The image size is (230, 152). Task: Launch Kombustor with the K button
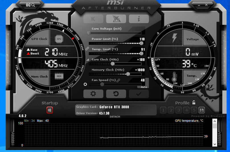point(93,19)
